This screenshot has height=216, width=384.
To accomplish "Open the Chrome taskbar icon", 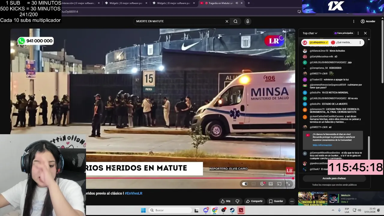I will click(x=214, y=210).
